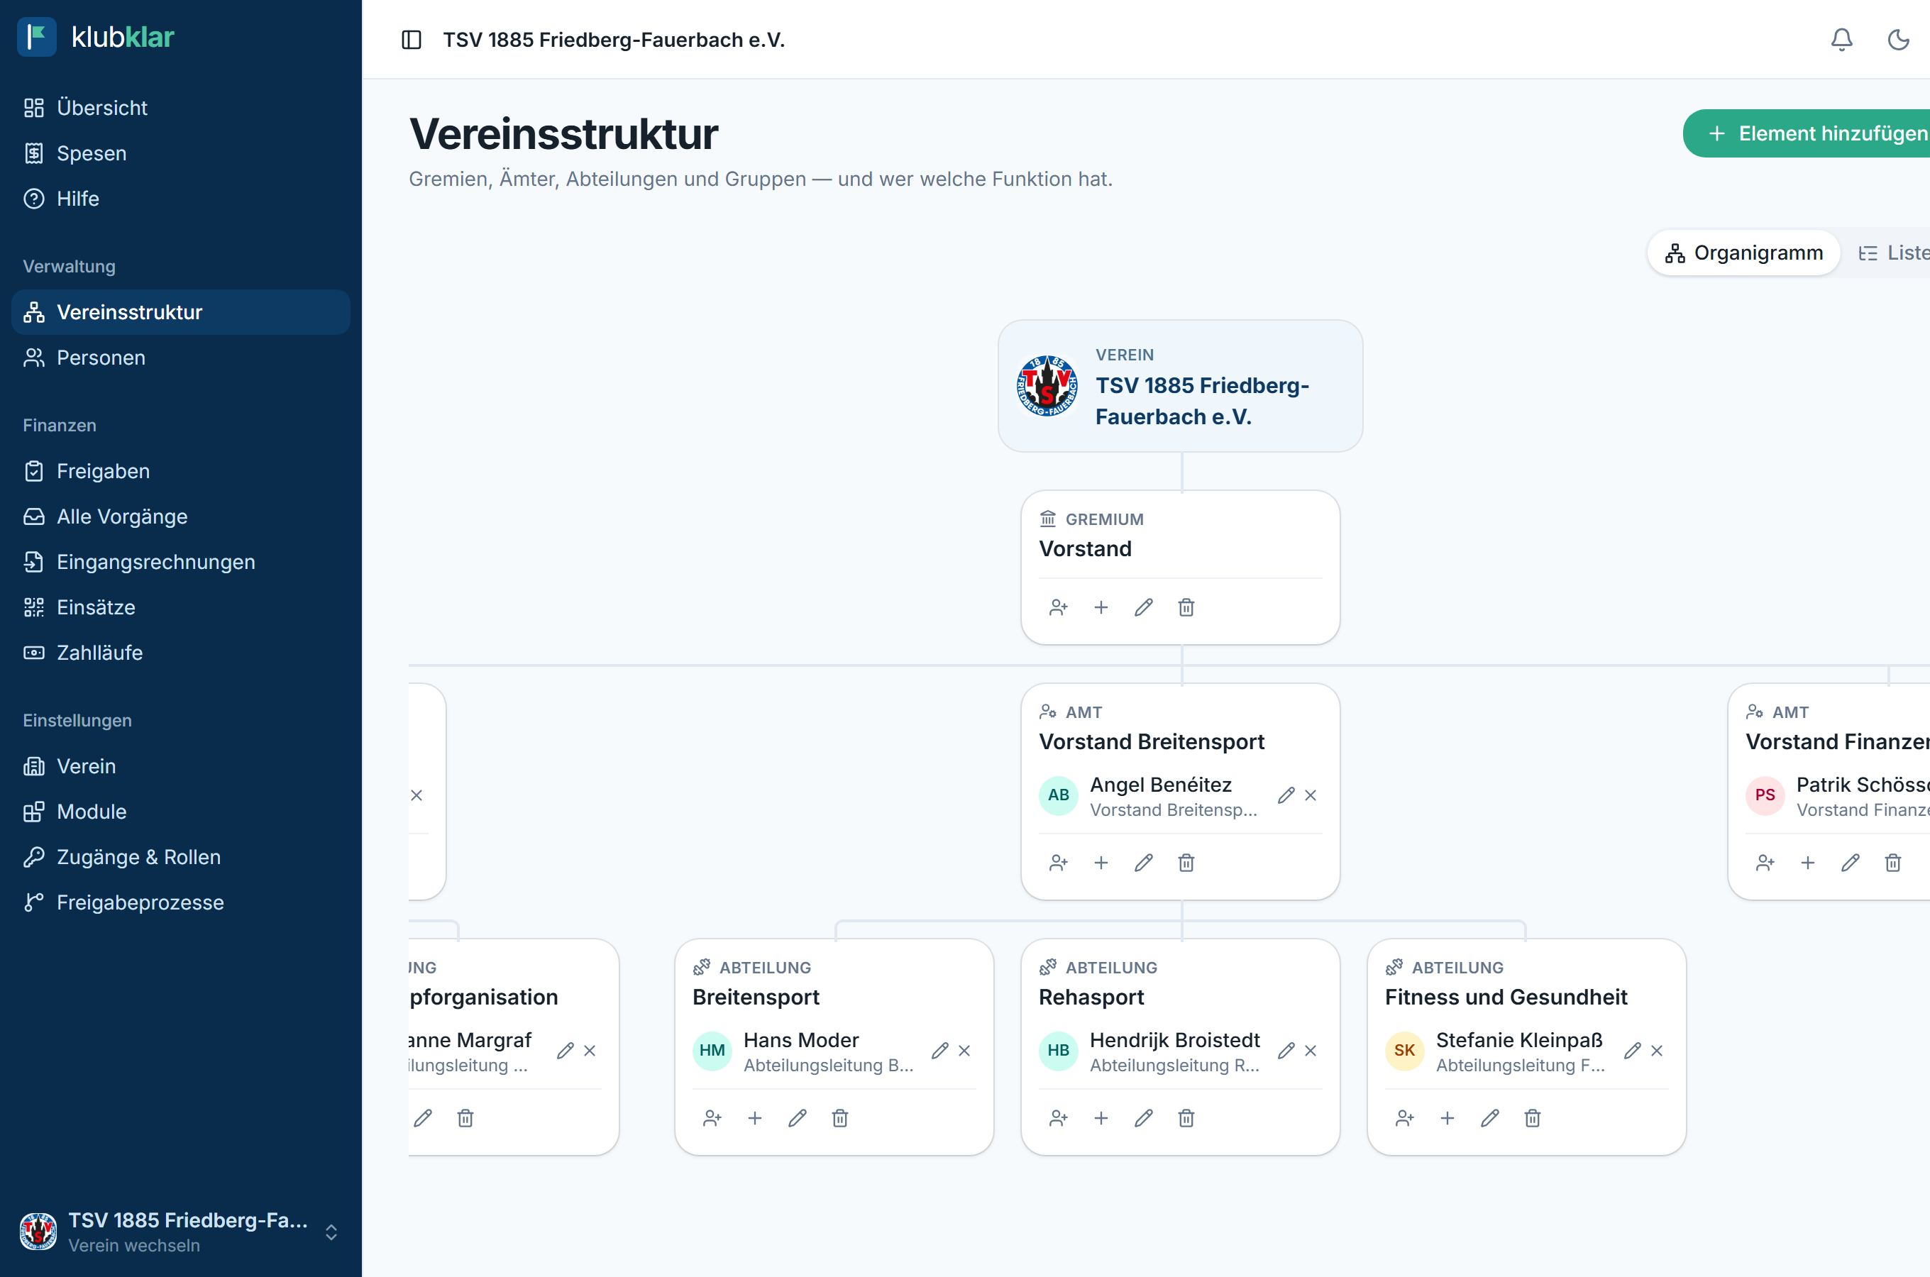Remove Hans Moder from Breitensport

[964, 1051]
